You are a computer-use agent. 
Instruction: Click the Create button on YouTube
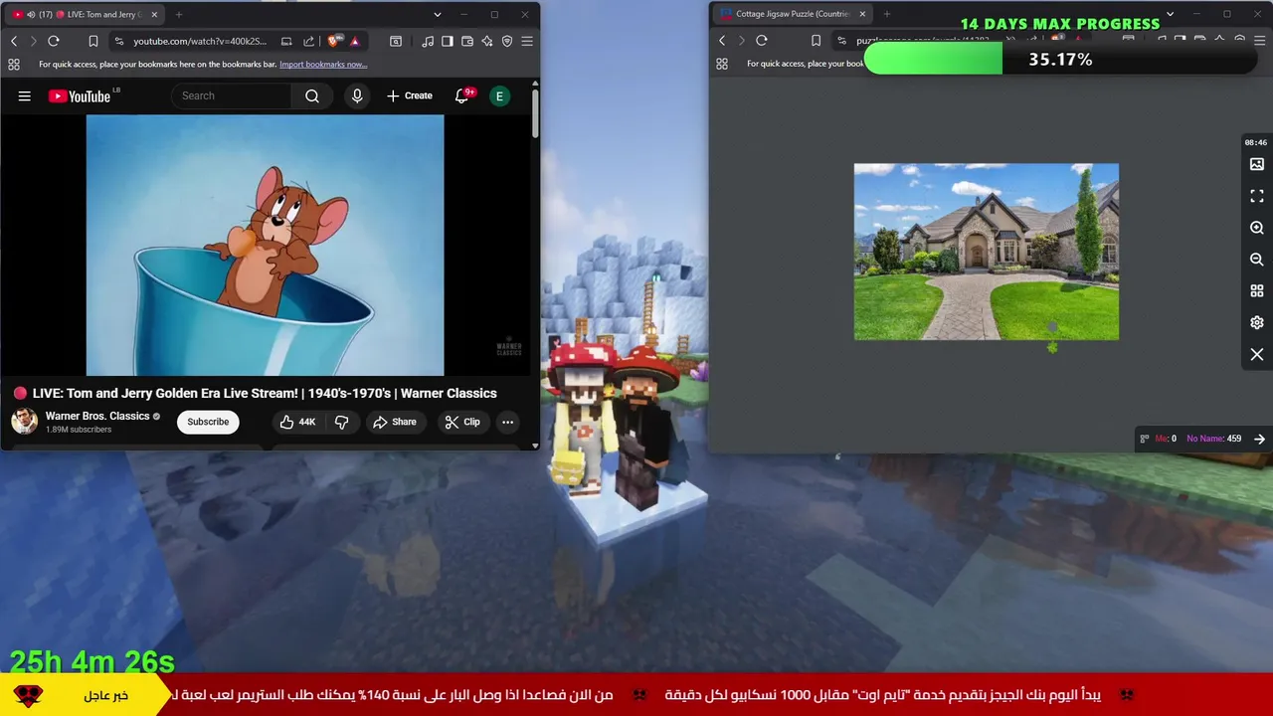(410, 96)
